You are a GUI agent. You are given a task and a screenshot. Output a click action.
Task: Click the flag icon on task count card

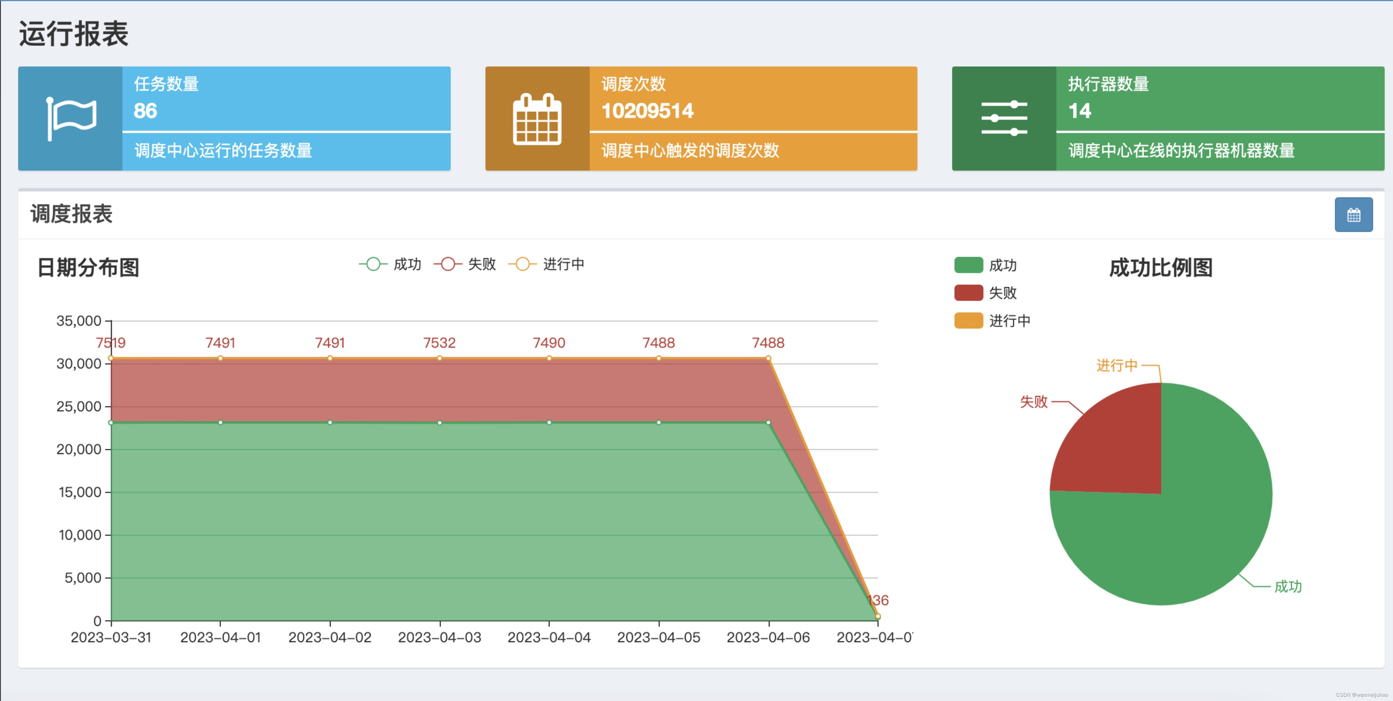[71, 119]
